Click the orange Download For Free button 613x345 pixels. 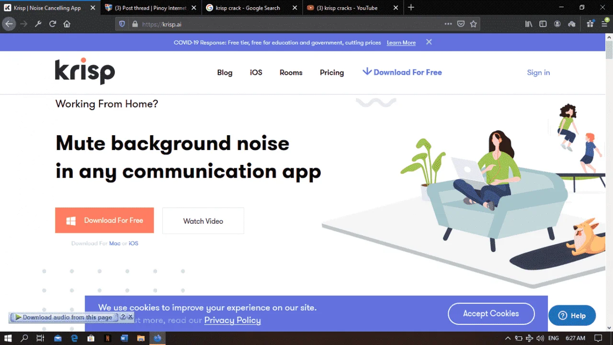(104, 220)
